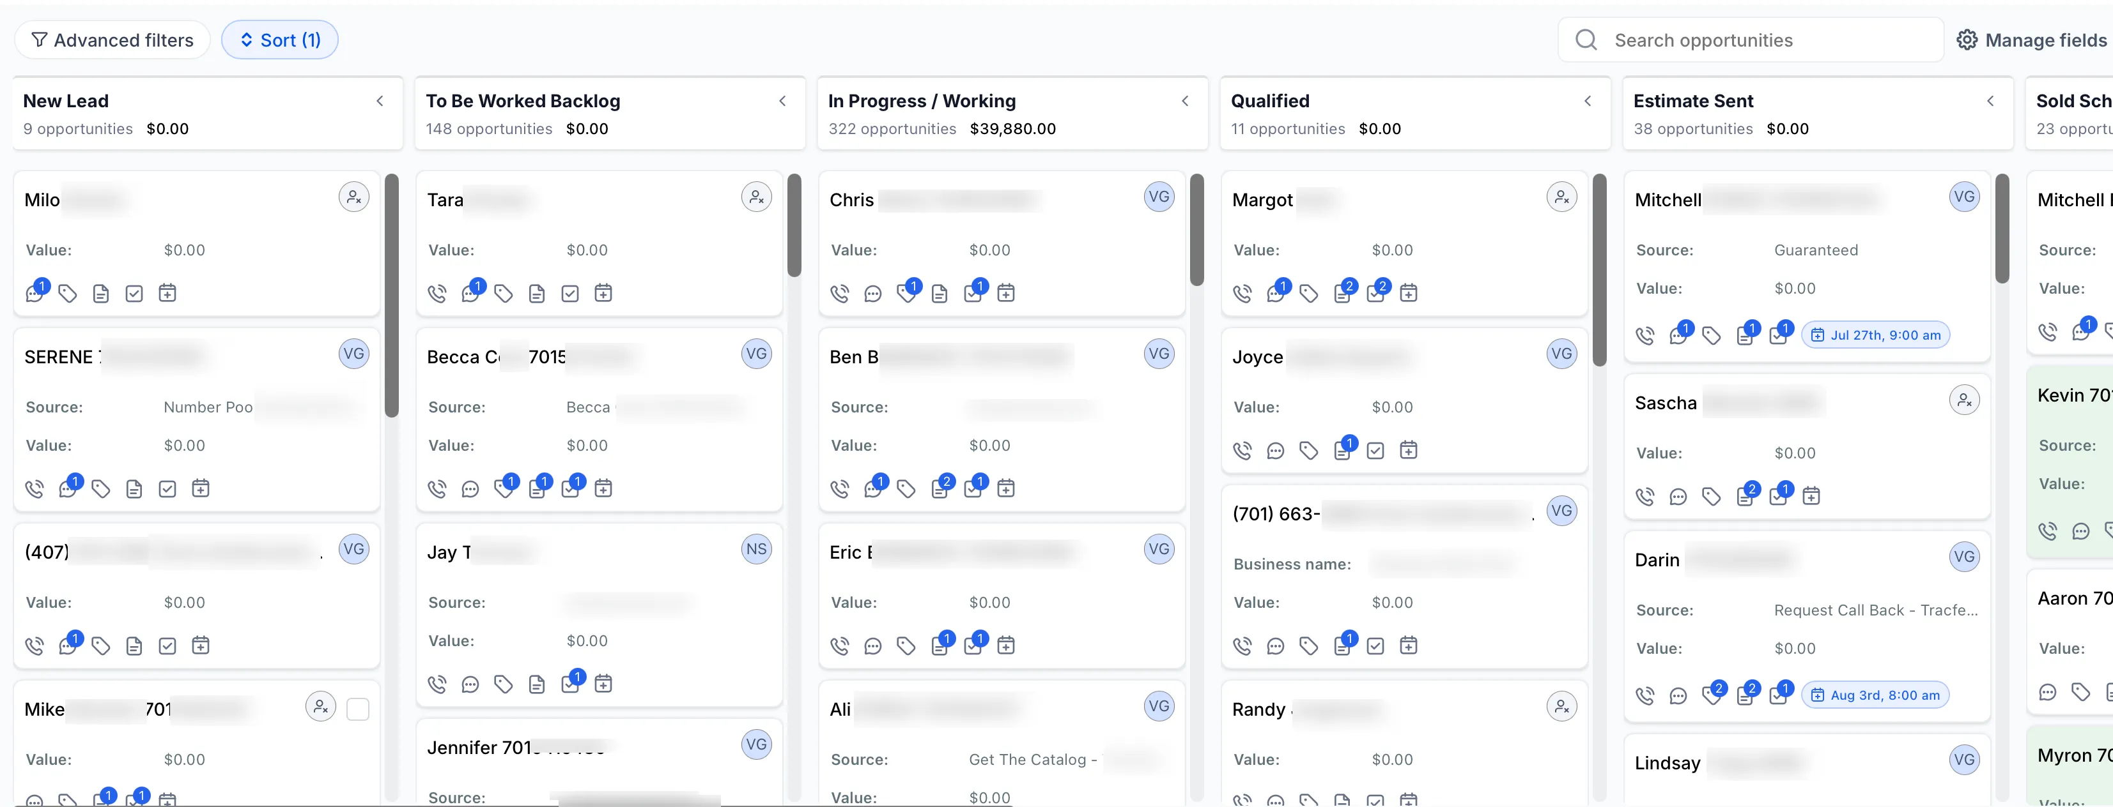Click the '148 opportunities' count
The image size is (2113, 807).
tap(489, 128)
